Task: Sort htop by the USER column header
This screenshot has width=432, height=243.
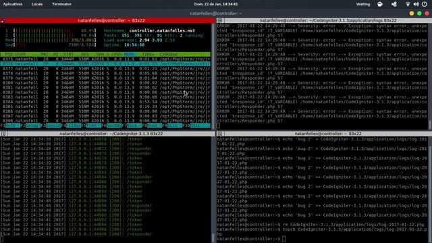Action: (20, 54)
